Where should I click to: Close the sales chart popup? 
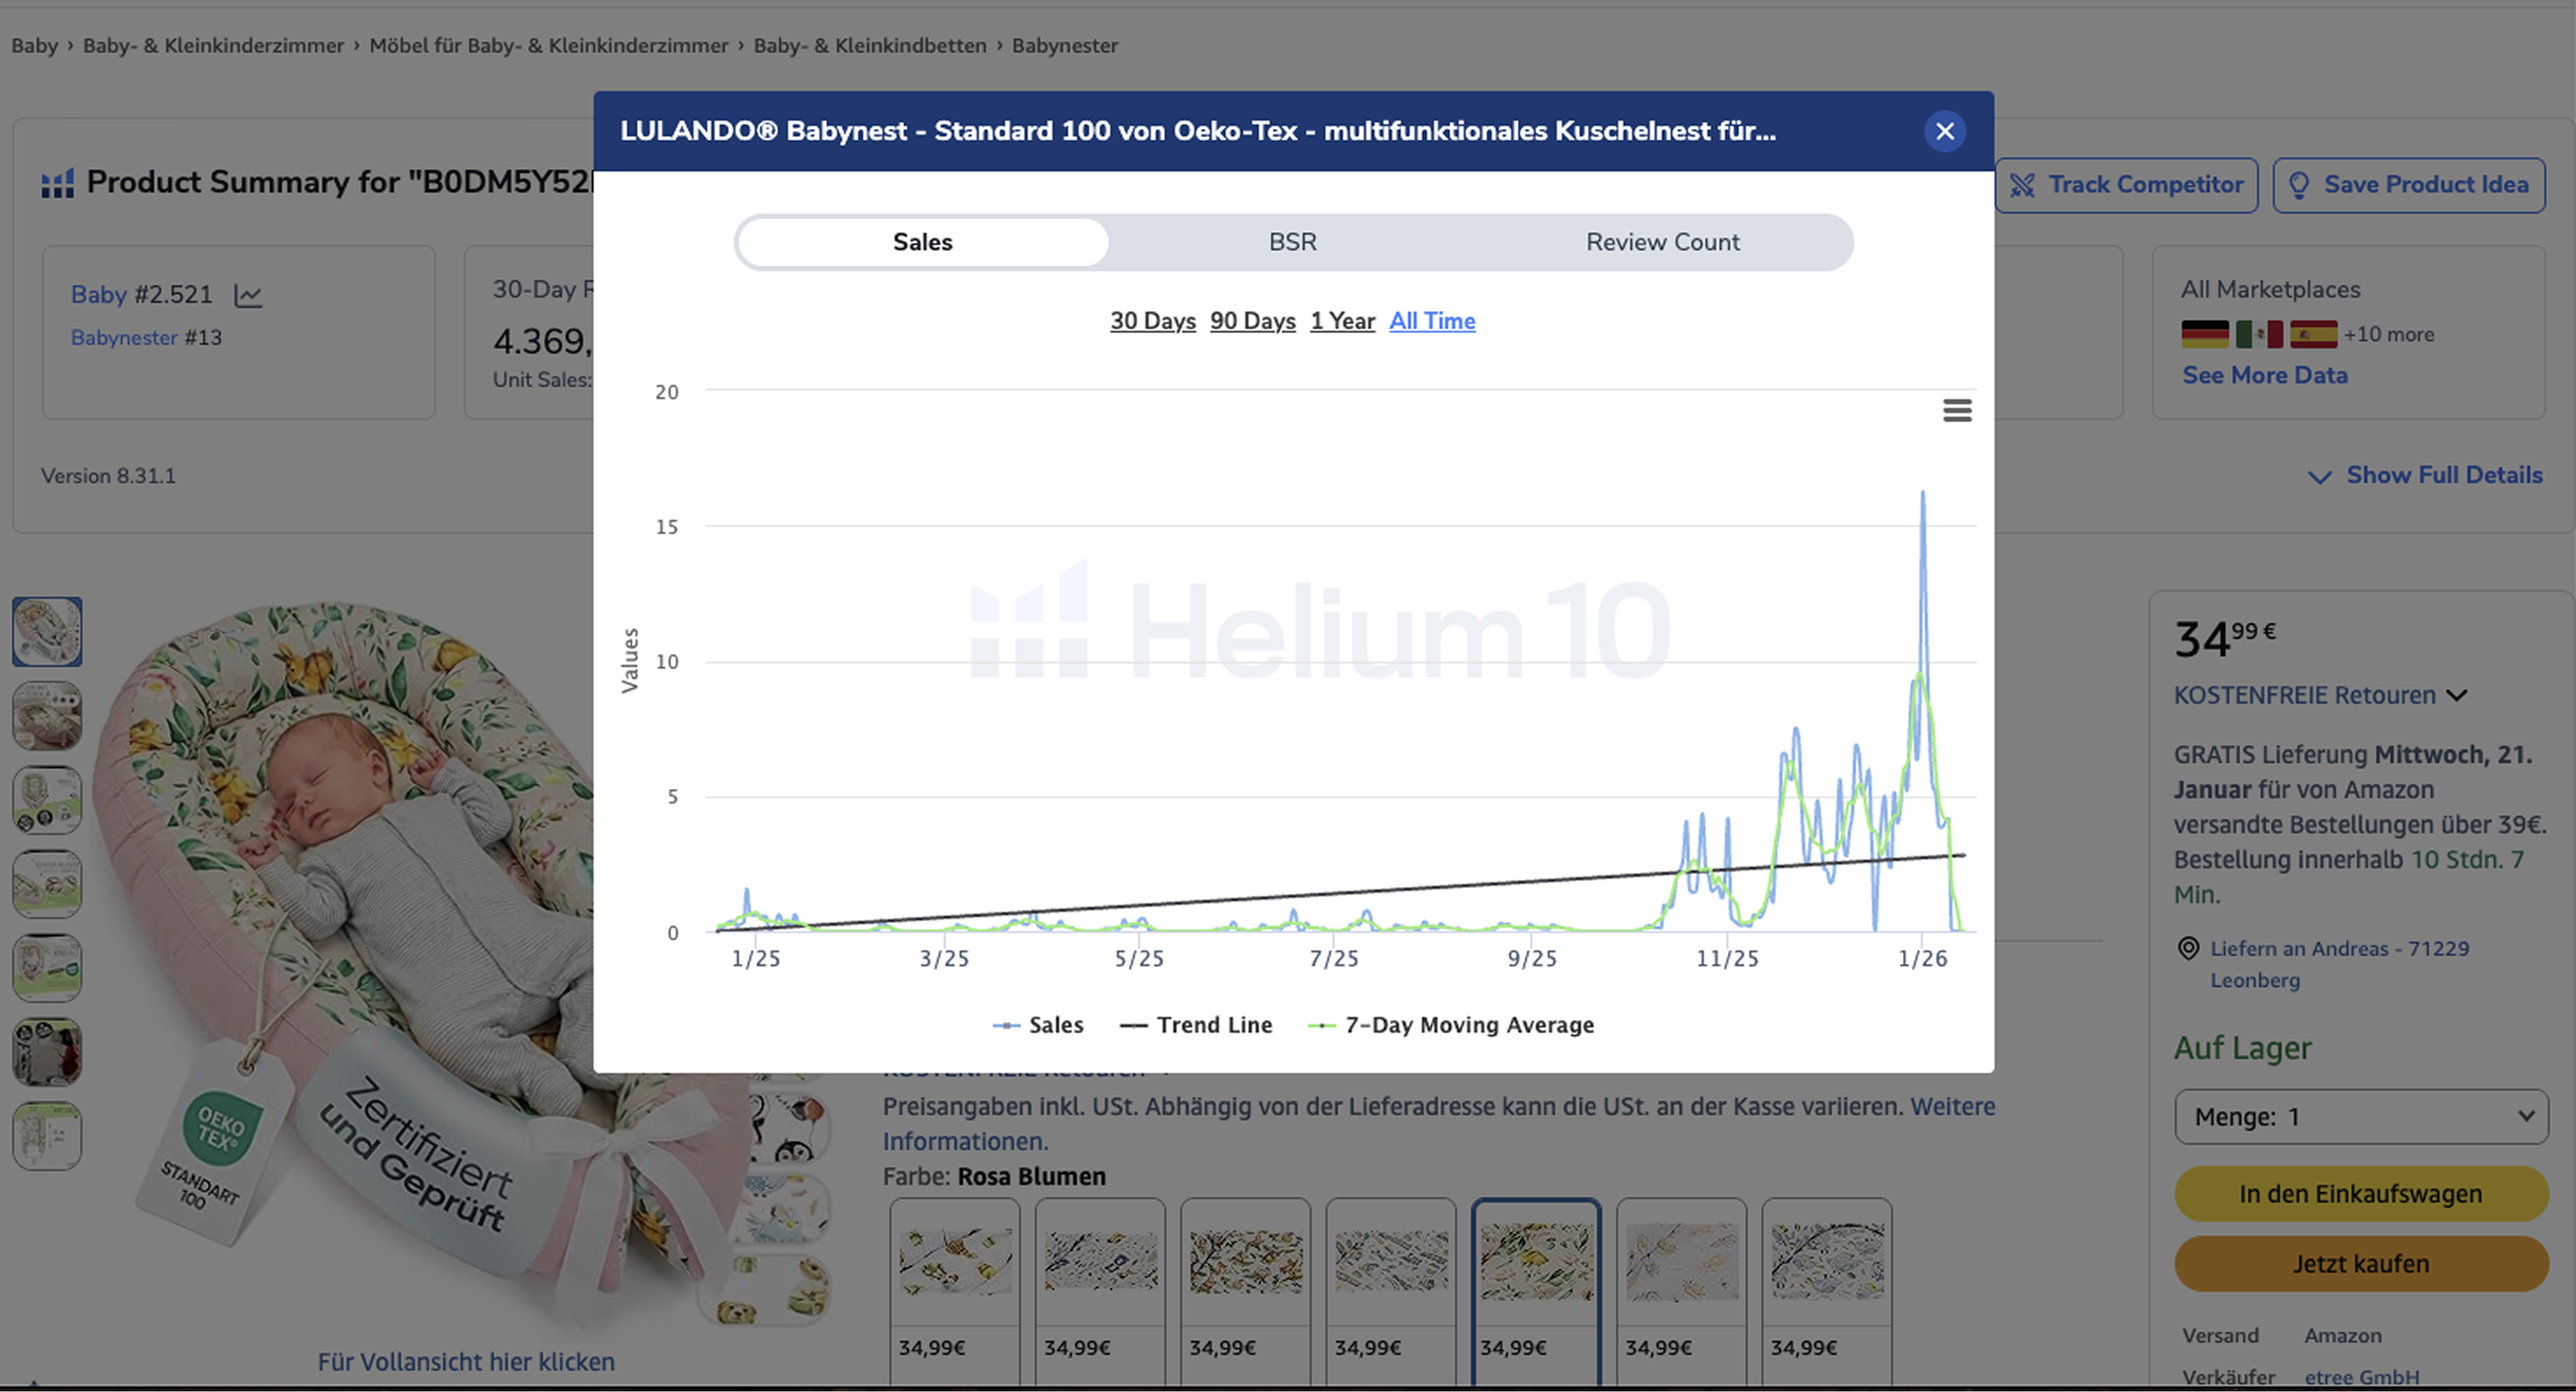coord(1944,131)
